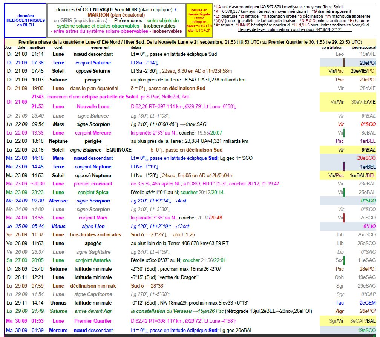Click the 'degré zodiacal' column header
Image resolution: width=380 pixels, height=337 pixels.
(x=363, y=47)
